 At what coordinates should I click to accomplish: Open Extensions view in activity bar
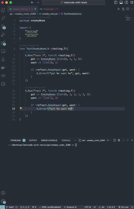[x=3, y=43]
